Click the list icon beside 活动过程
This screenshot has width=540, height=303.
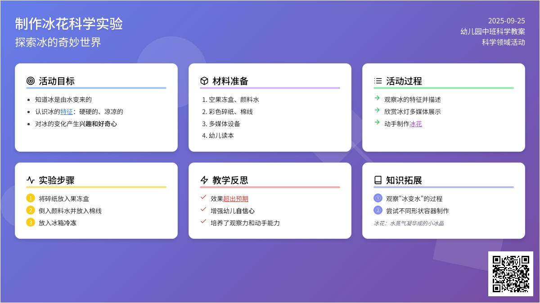click(378, 81)
